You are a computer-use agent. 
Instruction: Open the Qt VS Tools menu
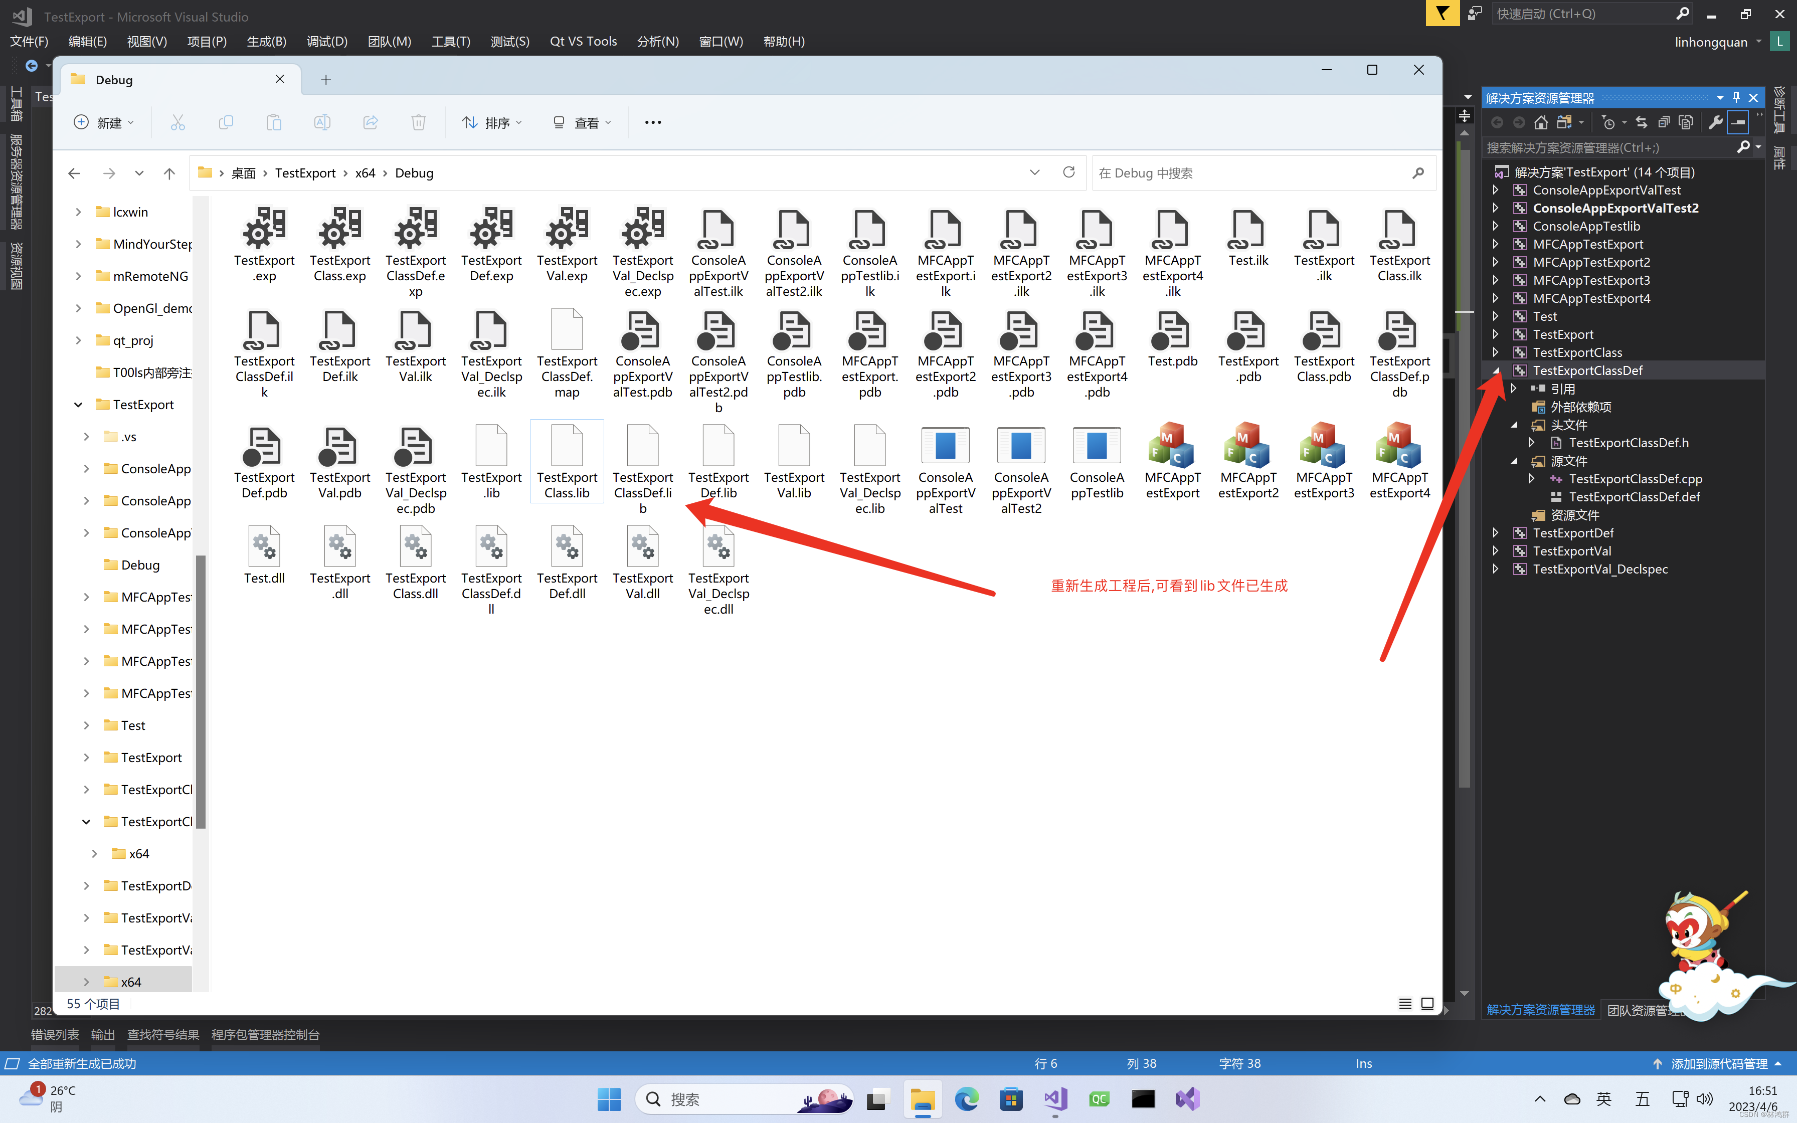point(583,42)
